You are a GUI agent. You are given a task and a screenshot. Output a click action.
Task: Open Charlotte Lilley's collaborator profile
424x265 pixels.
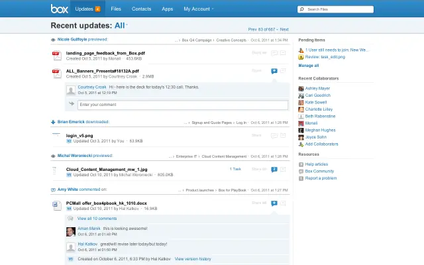click(x=319, y=109)
